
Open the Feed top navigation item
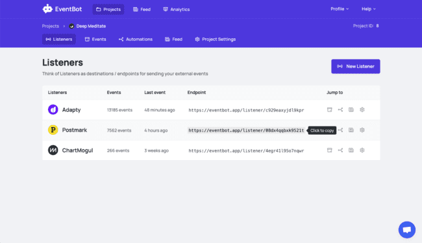coord(142,10)
